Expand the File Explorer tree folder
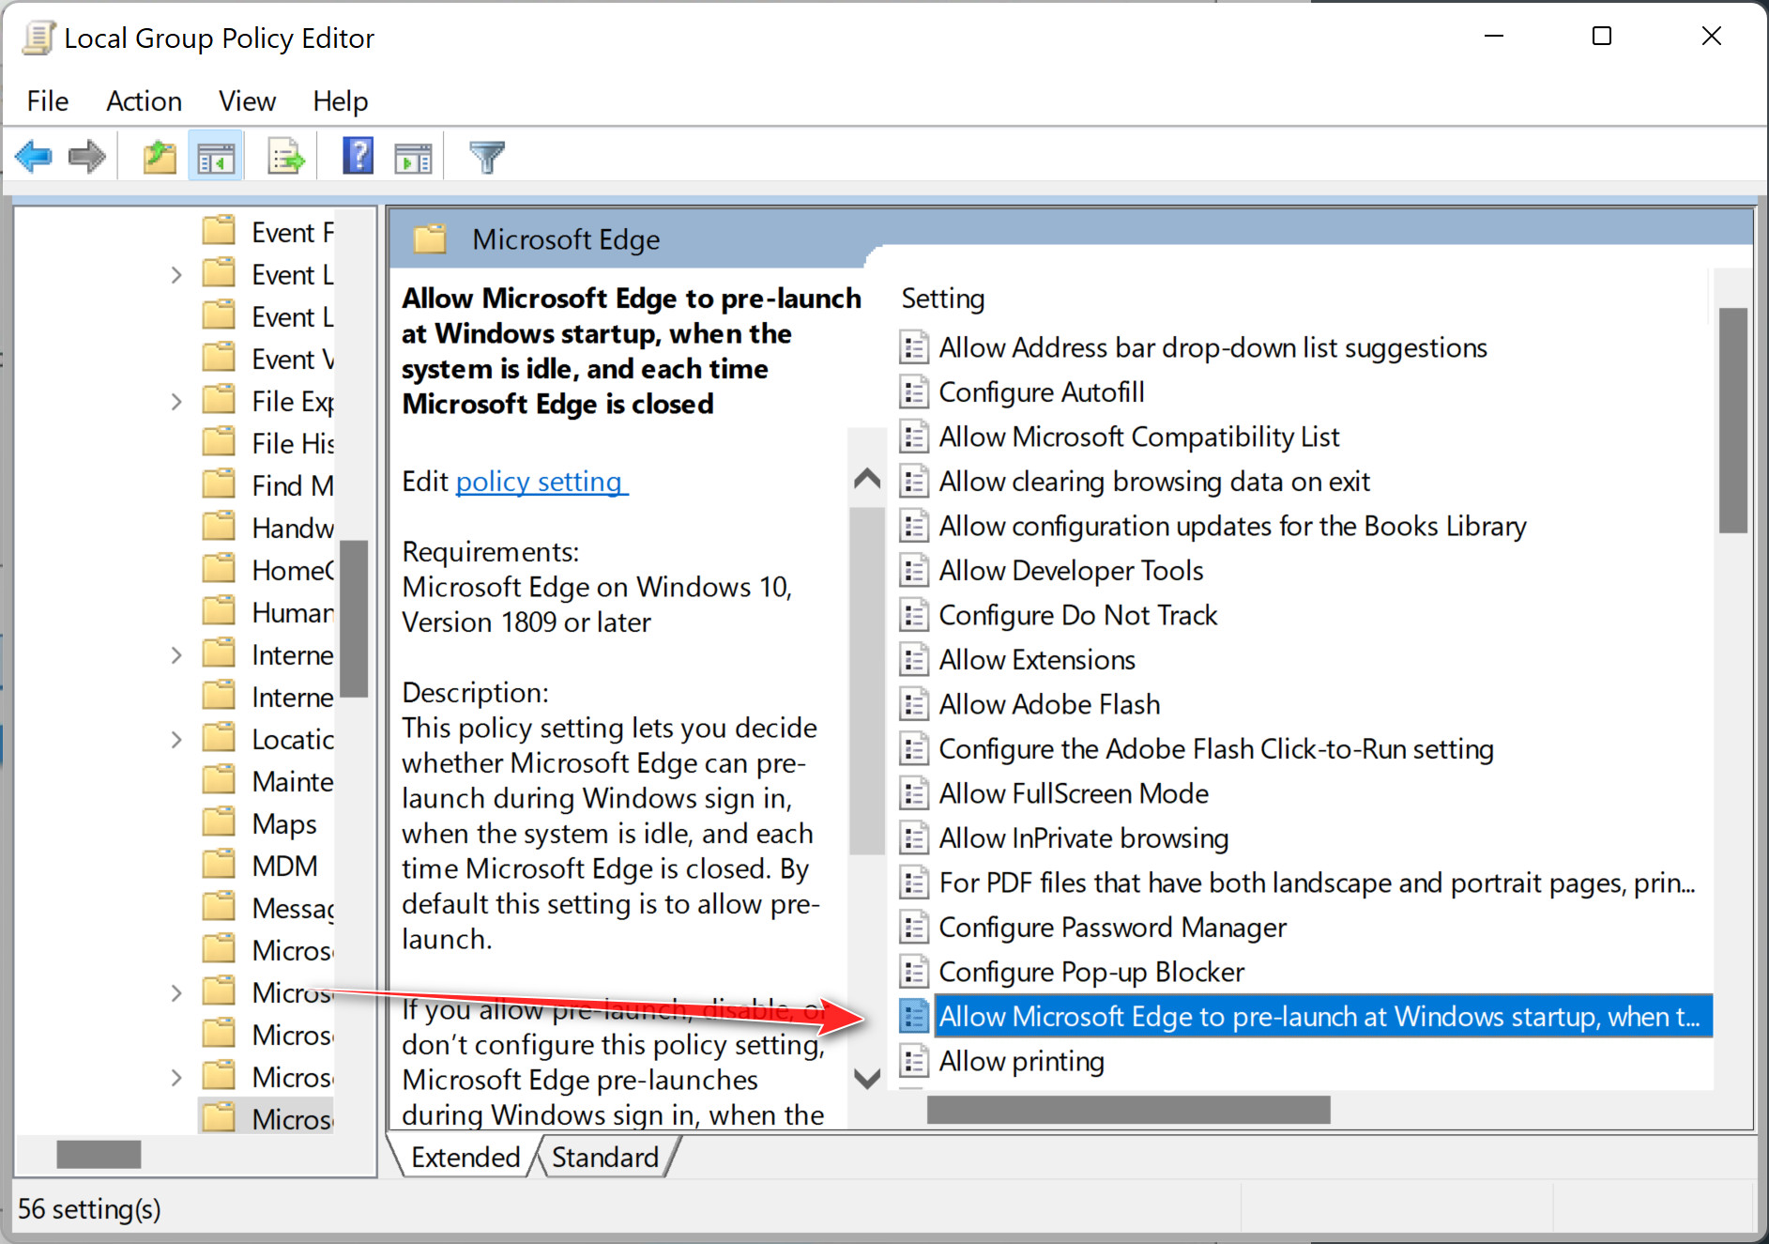The image size is (1769, 1244). point(176,402)
